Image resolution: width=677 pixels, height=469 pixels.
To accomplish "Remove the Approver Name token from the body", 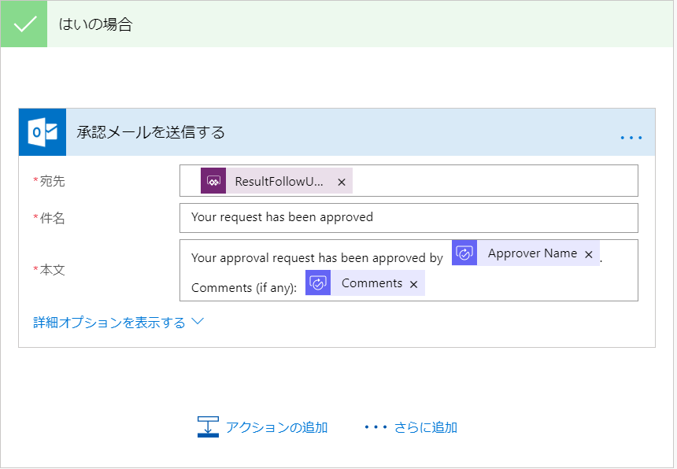I will (589, 253).
